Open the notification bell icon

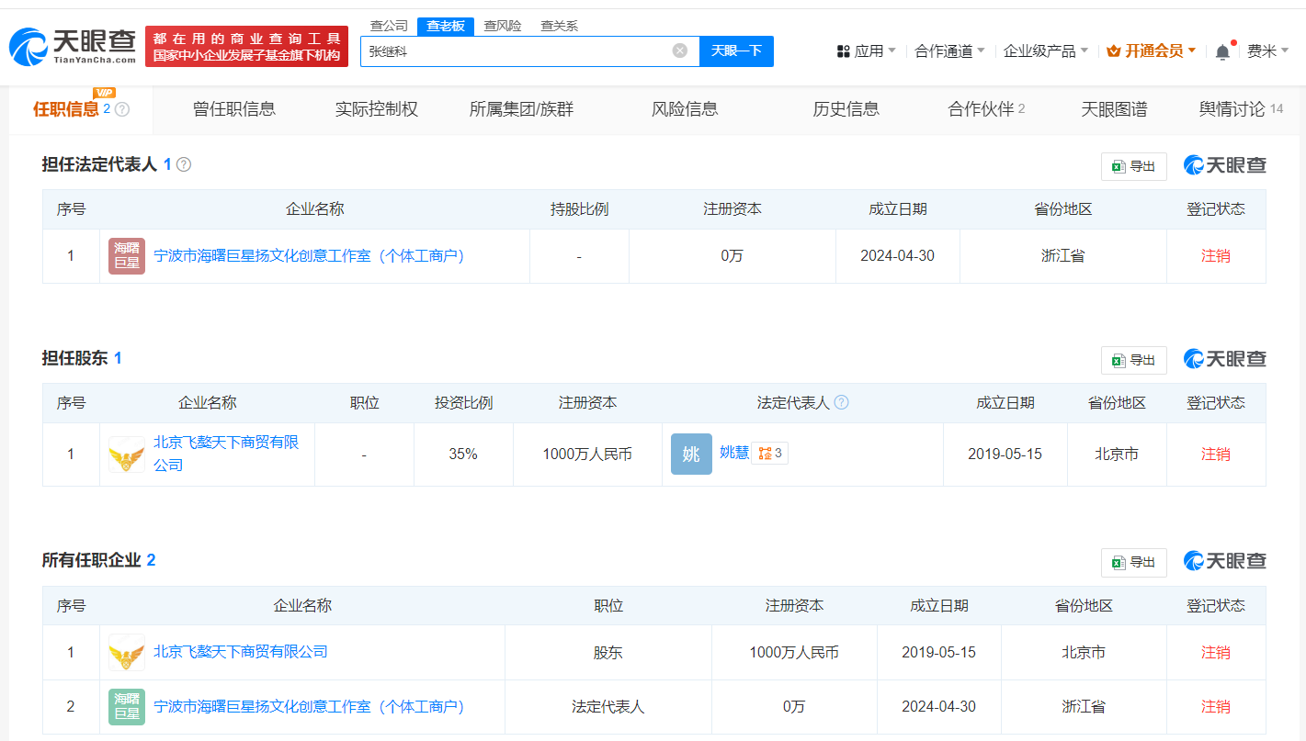pos(1222,52)
